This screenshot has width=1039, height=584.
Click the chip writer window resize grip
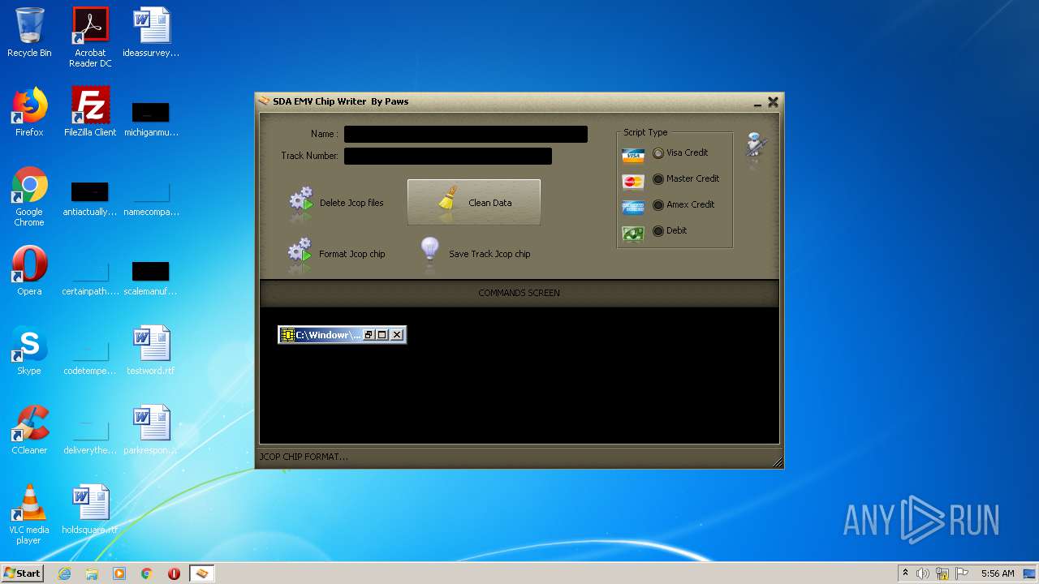[777, 462]
